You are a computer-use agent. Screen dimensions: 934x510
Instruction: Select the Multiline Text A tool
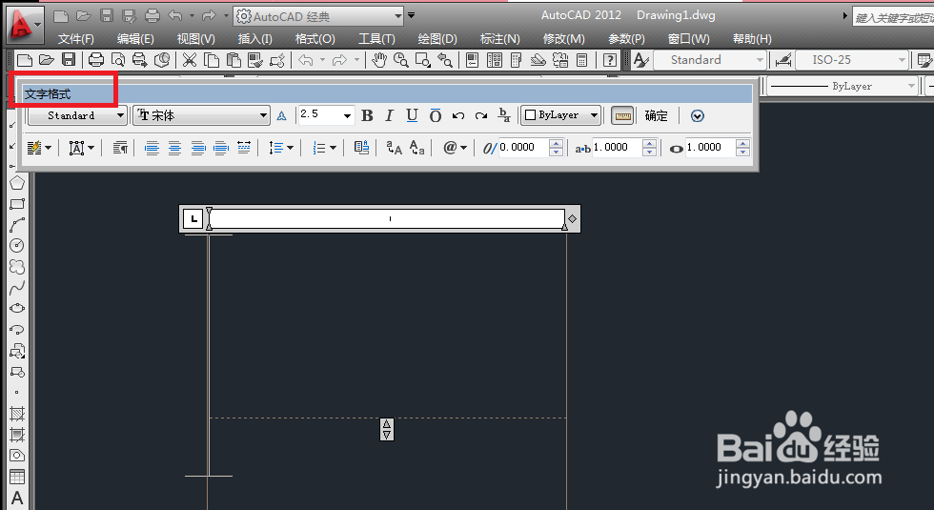(17, 498)
